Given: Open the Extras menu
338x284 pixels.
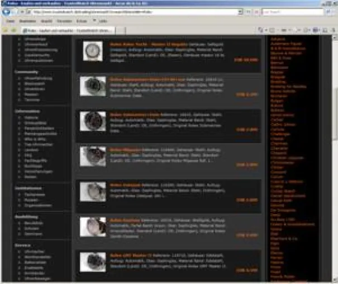Looking at the screenshot, I should [x=82, y=21].
